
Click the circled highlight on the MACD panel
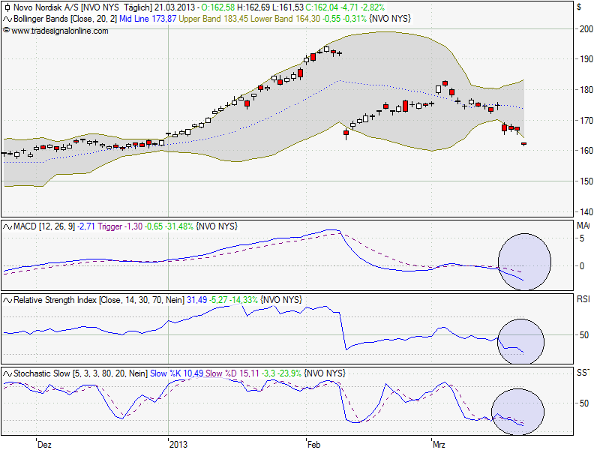point(525,261)
